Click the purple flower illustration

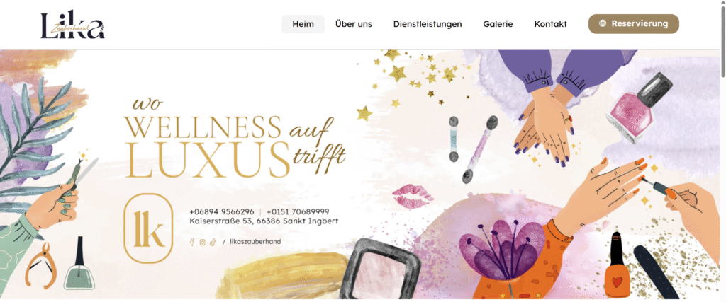tap(498, 250)
